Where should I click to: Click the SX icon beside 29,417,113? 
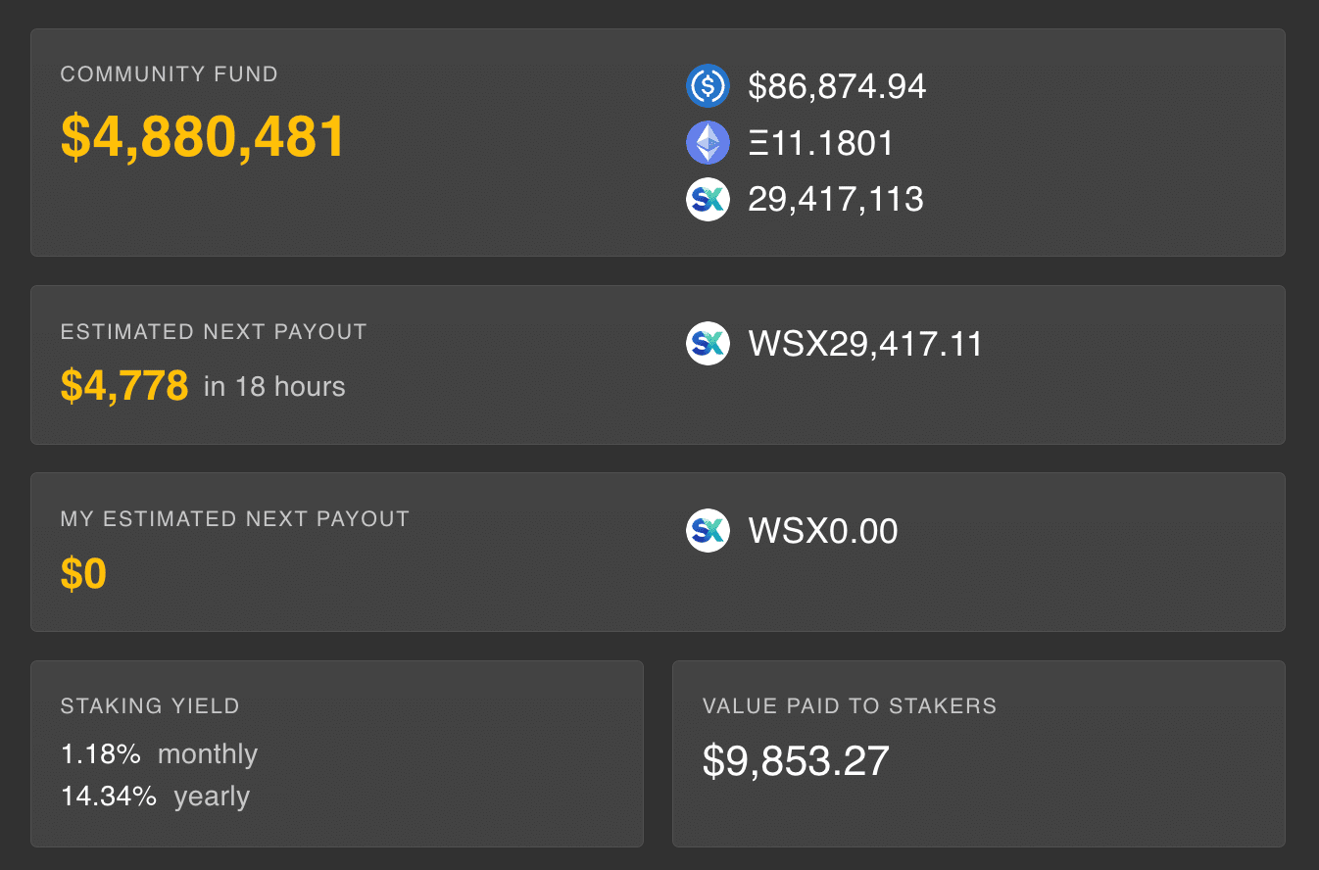[x=708, y=200]
